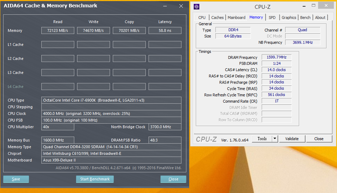337x193 pixels.
Task: Click the Validate button in CPU-Z
Action: click(x=292, y=139)
